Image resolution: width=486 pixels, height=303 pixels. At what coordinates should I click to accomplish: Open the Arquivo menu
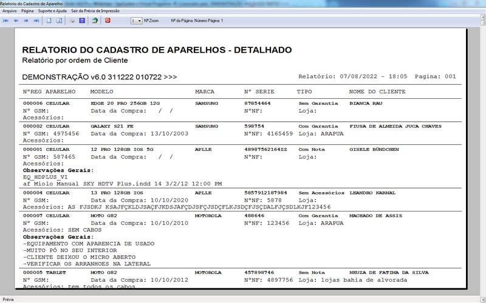point(9,11)
